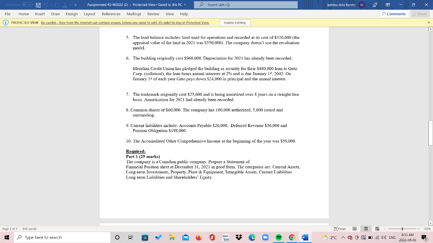Screen dimensions: 433x243
Task: Click the Word icon on the taskbar
Action: click(x=305, y=237)
